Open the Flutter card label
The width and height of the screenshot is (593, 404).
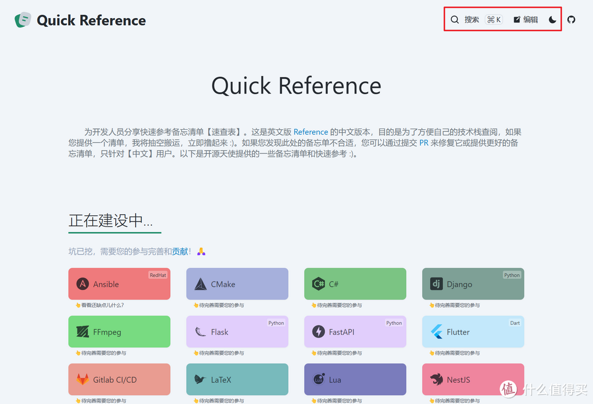[x=458, y=332]
